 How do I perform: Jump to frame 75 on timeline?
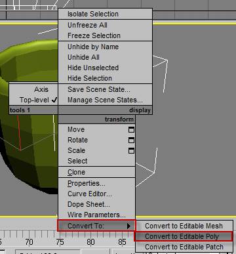click(x=60, y=242)
